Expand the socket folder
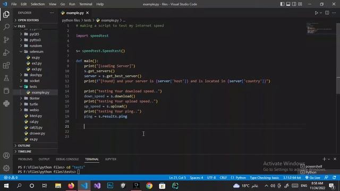This screenshot has height=191, width=340. 36,81
